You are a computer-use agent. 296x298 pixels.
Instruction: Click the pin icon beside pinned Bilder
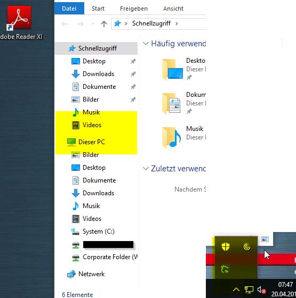click(x=133, y=100)
